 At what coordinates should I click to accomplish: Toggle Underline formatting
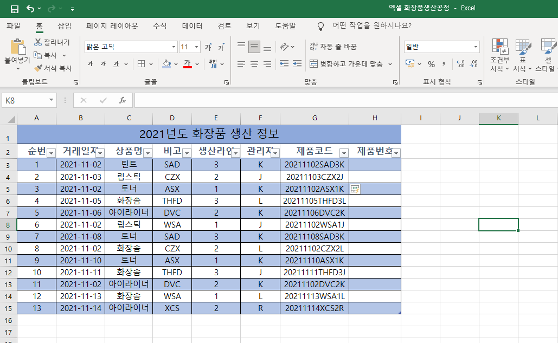(x=116, y=64)
